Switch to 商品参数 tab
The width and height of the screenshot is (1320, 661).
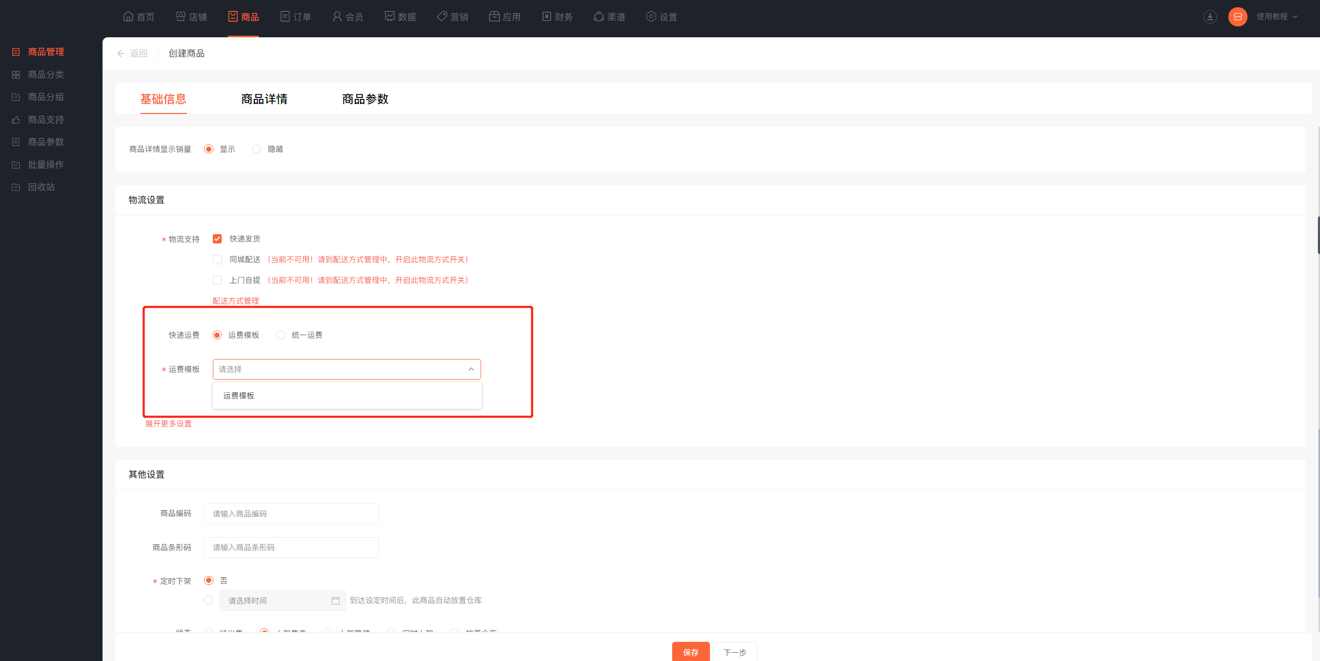coord(365,99)
